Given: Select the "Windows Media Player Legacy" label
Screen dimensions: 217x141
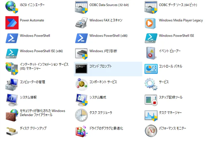Looking at the screenshot, I should click(181, 21).
